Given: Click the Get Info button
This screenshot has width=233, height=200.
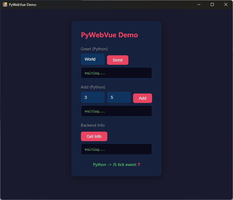Looking at the screenshot, I should pyautogui.click(x=94, y=136).
